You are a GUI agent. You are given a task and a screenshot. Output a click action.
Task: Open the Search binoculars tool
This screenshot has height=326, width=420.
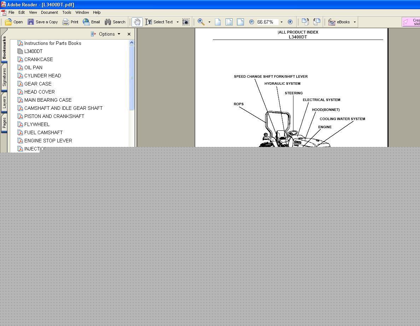pyautogui.click(x=115, y=22)
